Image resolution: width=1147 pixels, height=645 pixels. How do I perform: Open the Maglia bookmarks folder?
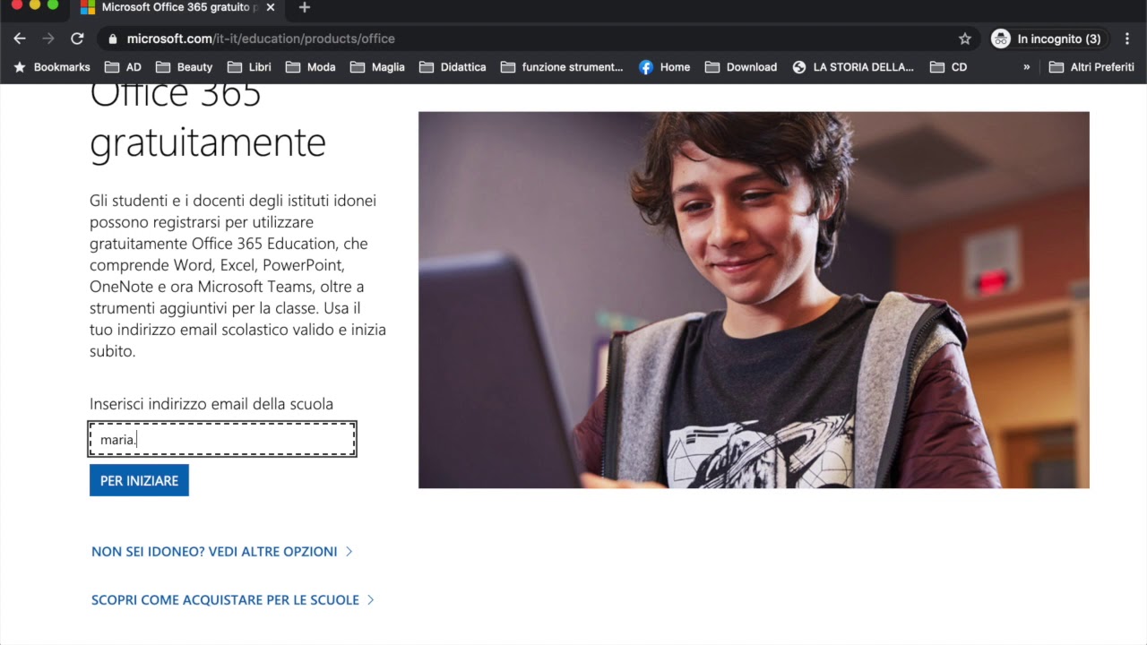click(x=377, y=67)
